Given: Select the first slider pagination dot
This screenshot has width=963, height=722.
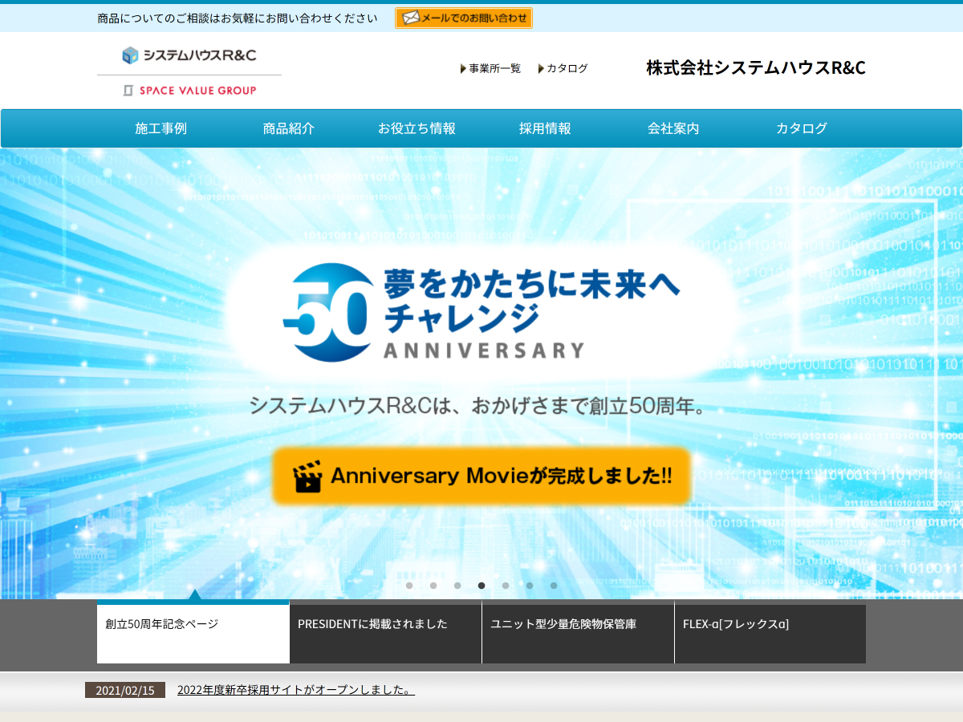Looking at the screenshot, I should tap(409, 586).
